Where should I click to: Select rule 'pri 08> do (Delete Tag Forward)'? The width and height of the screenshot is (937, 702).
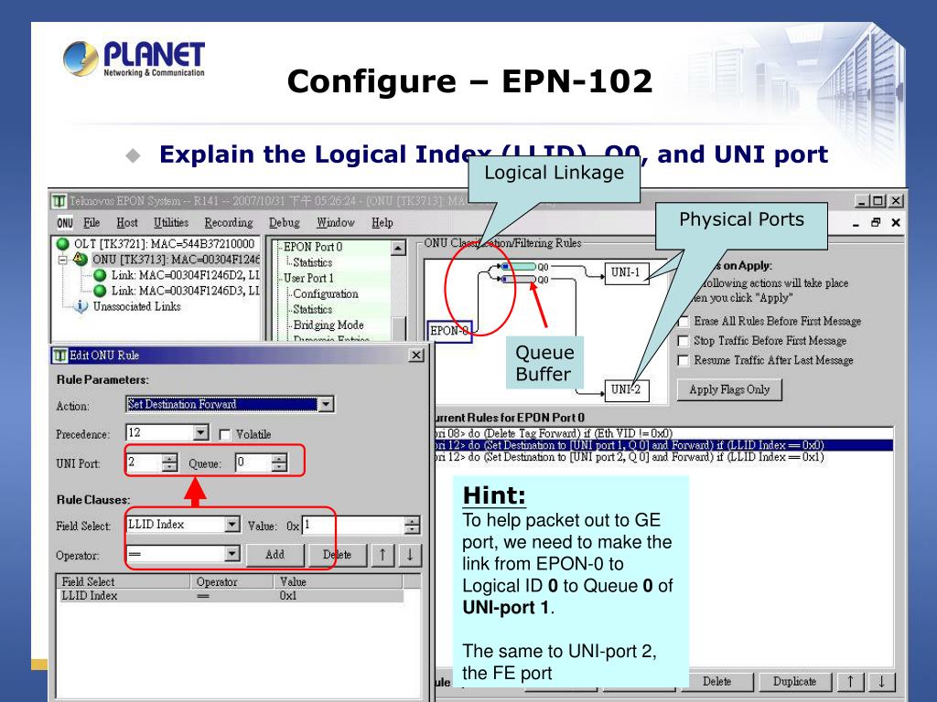(663, 433)
